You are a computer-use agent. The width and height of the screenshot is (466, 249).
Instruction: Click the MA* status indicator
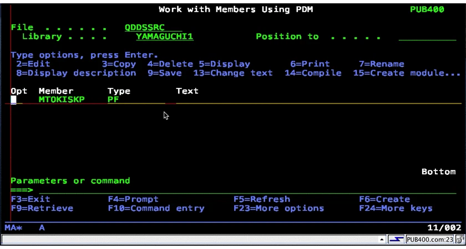[x=14, y=227]
